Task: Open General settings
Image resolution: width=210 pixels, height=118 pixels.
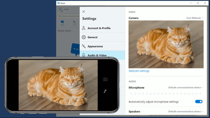Action: coord(102,37)
